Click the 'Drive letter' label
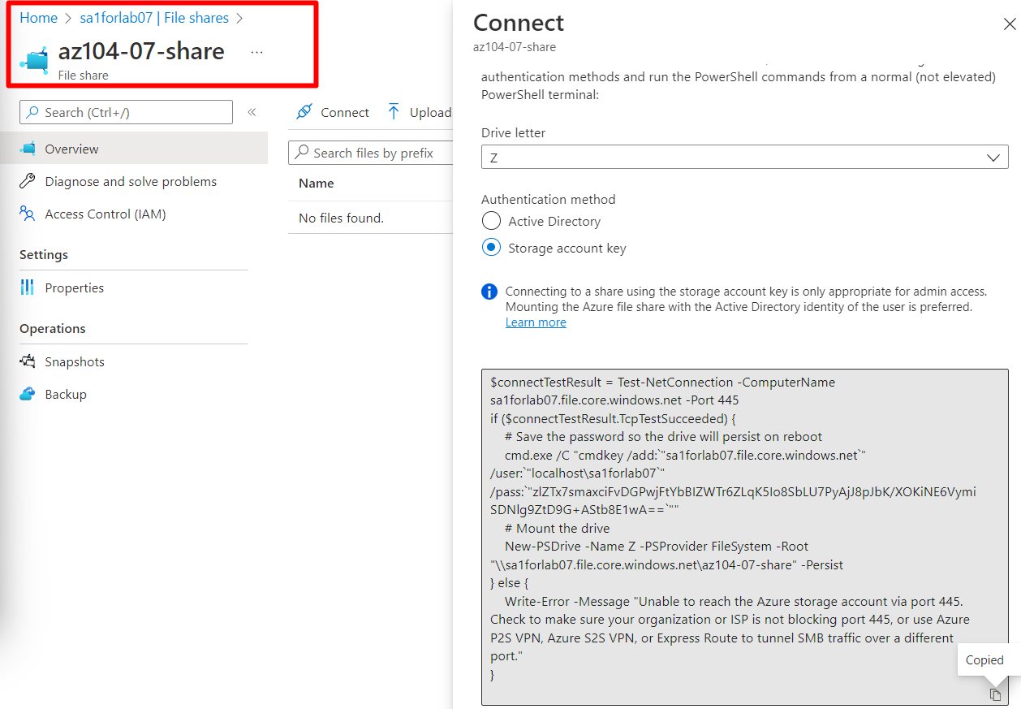This screenshot has height=709, width=1021. (514, 133)
